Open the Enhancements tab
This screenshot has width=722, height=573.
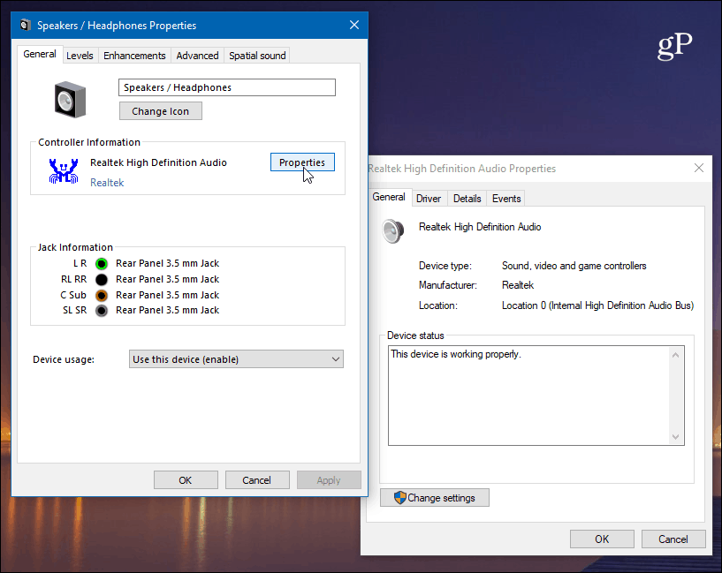134,56
